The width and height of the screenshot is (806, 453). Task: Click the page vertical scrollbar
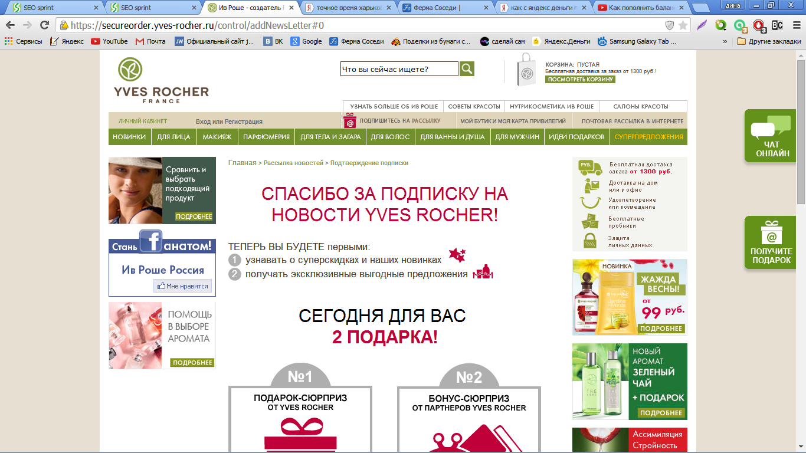[801, 132]
